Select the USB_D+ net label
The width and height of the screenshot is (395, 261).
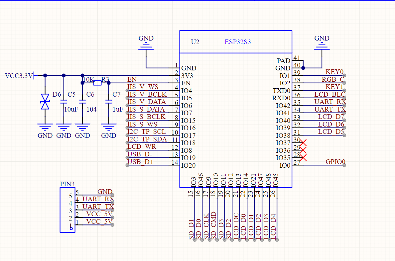click(x=141, y=161)
